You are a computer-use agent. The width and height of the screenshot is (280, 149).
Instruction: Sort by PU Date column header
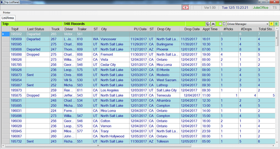(x=139, y=29)
